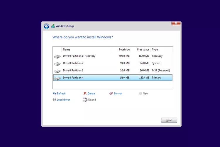Click the Windows Setup title icon

point(53,26)
